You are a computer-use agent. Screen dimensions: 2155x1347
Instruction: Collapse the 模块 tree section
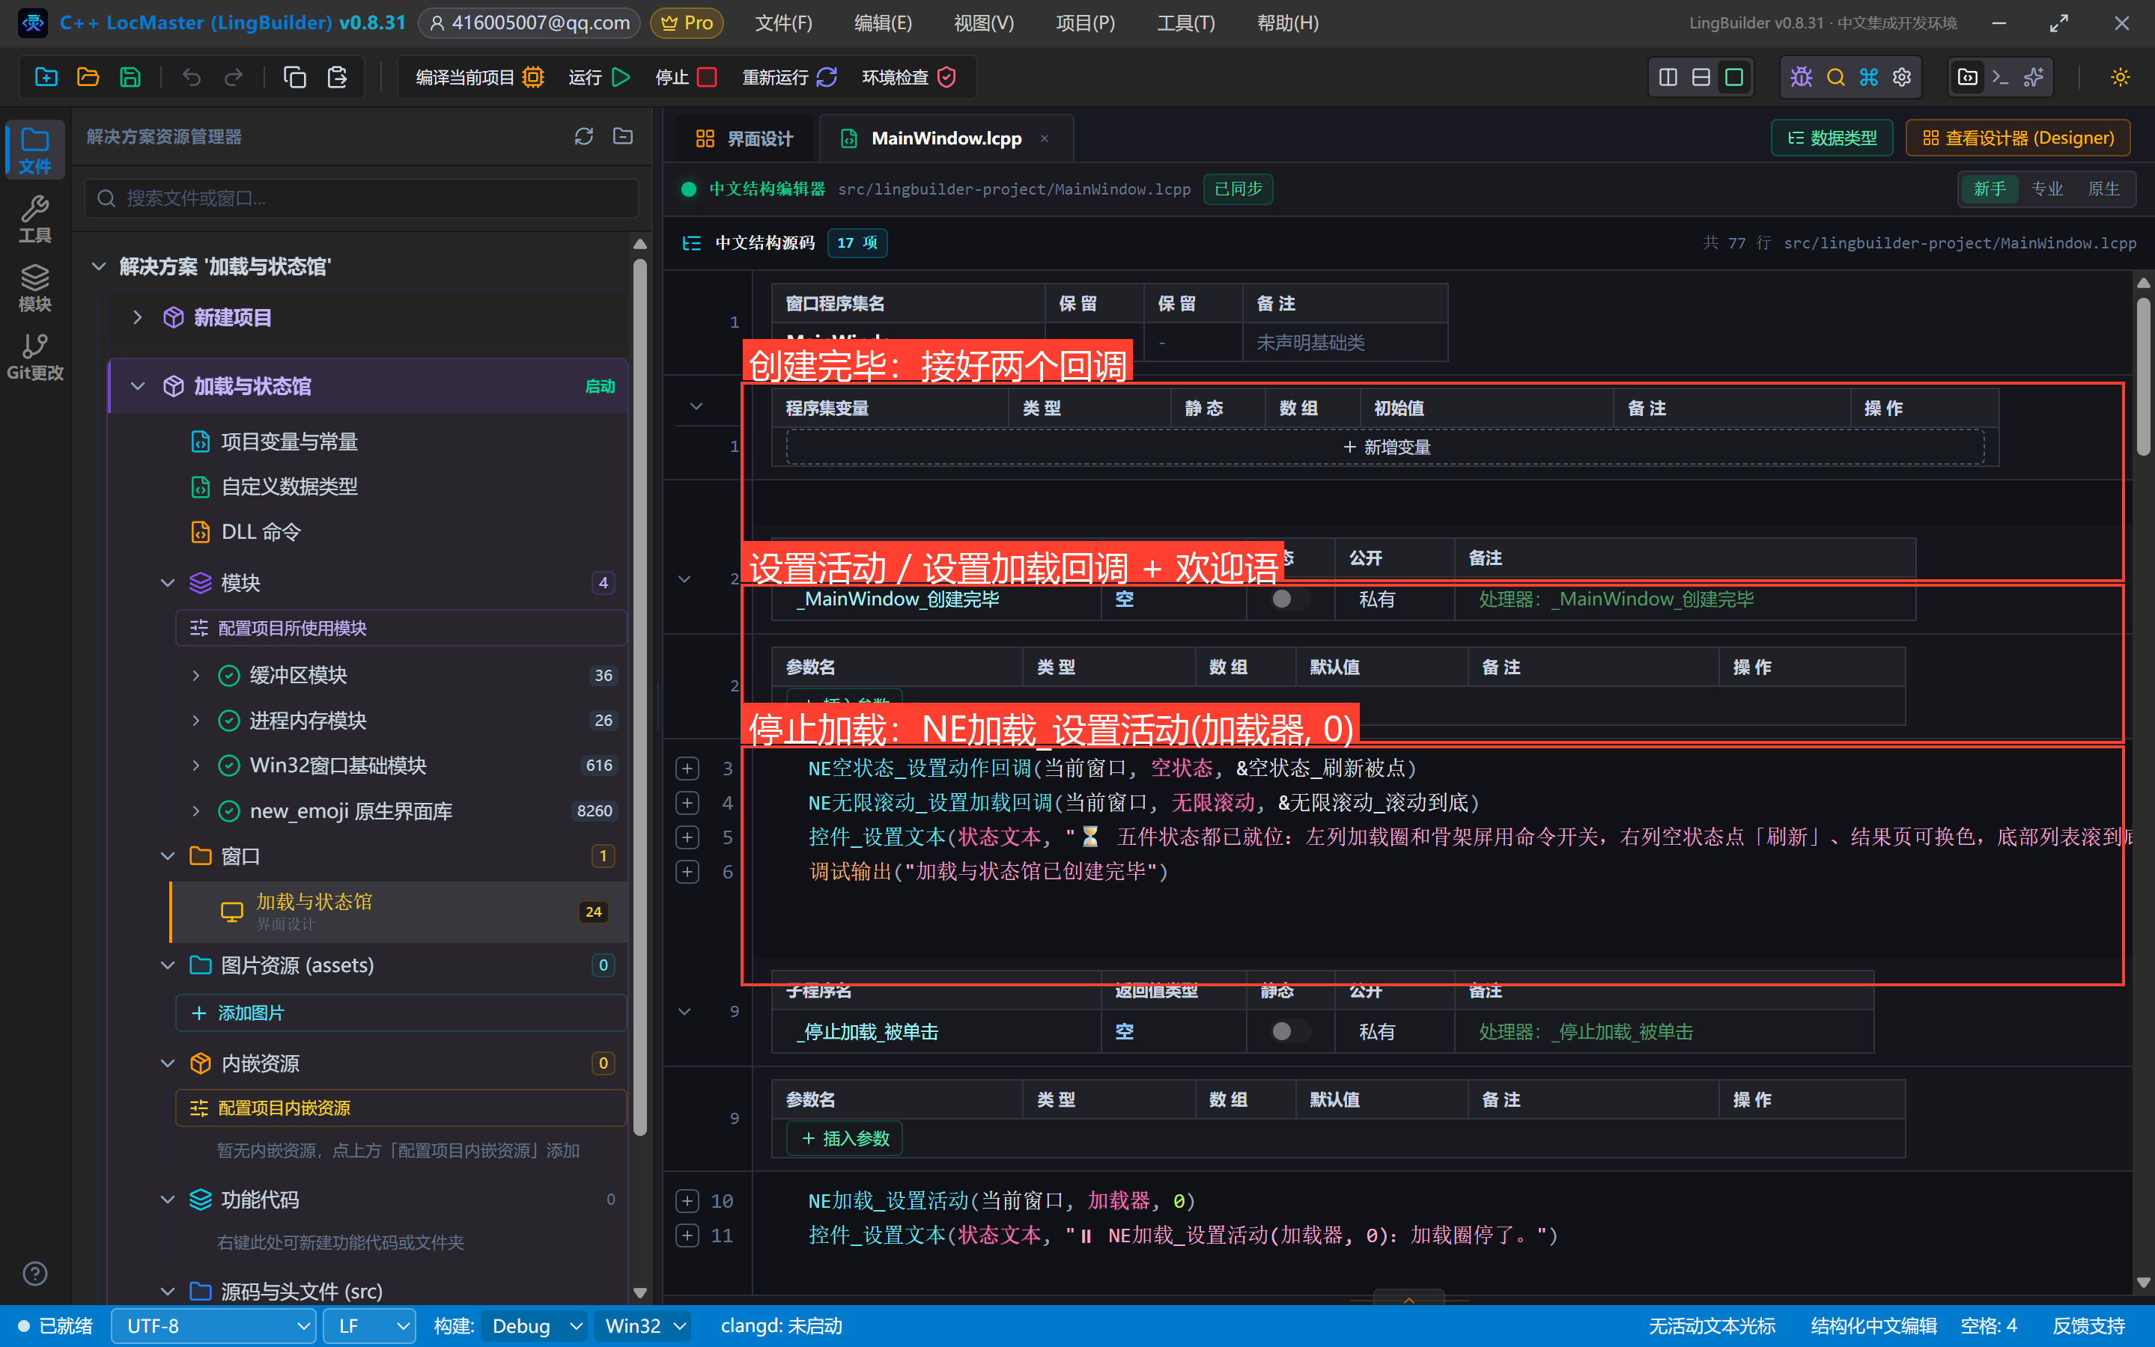coord(168,583)
